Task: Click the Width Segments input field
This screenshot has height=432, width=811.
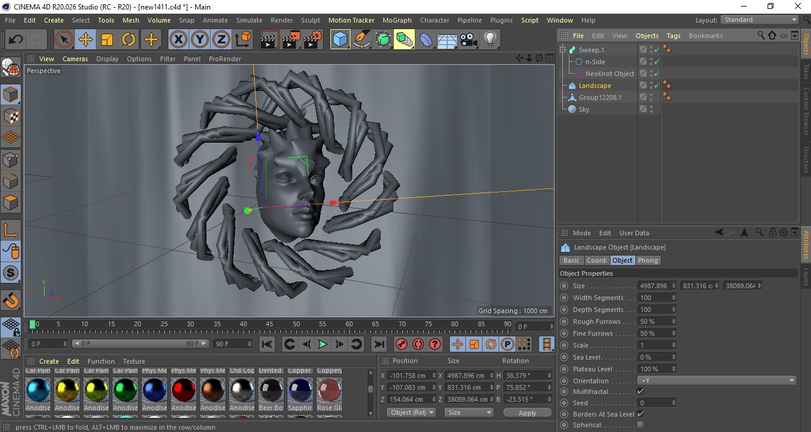Action: [656, 298]
